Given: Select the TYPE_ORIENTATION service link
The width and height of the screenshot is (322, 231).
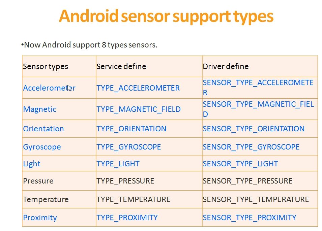Looking at the screenshot, I should (131, 129).
